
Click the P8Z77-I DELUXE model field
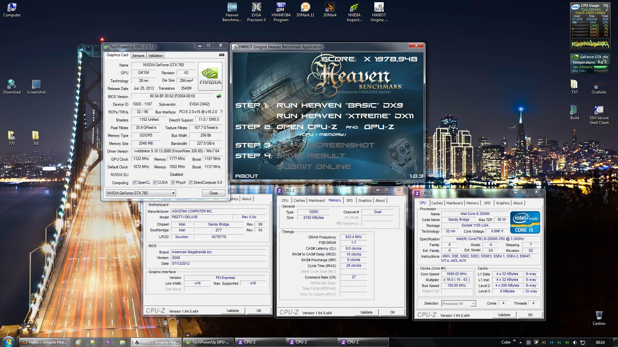tap(201, 217)
